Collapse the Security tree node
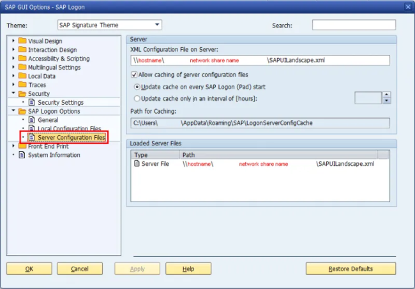This screenshot has height=289, width=415. click(x=13, y=93)
